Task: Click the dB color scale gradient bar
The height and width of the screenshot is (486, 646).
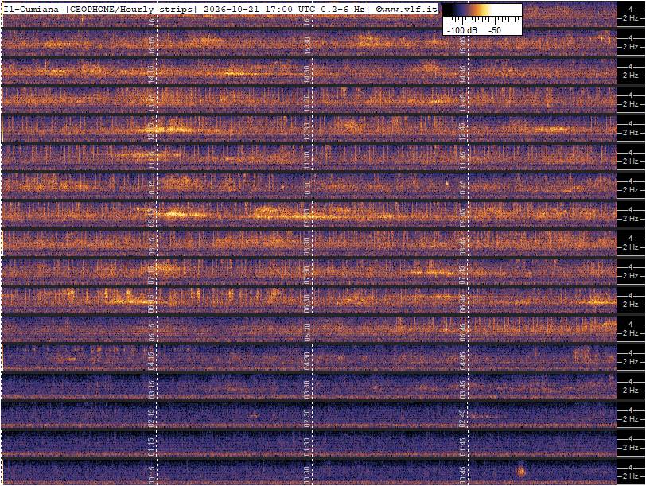Action: 482,10
